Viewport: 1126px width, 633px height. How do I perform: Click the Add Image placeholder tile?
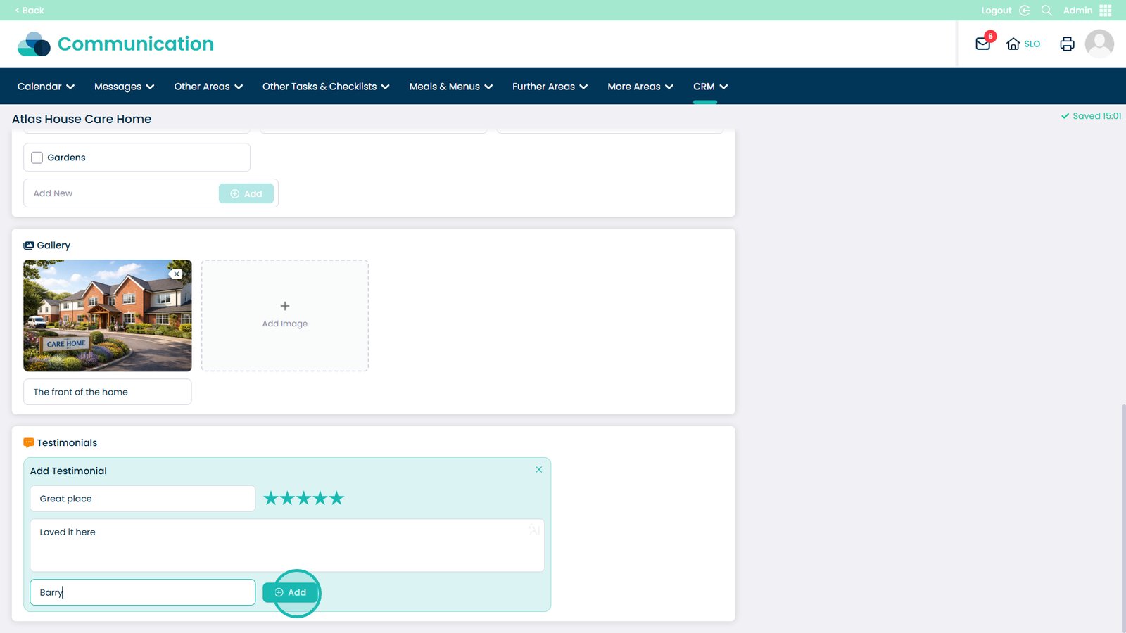[284, 316]
